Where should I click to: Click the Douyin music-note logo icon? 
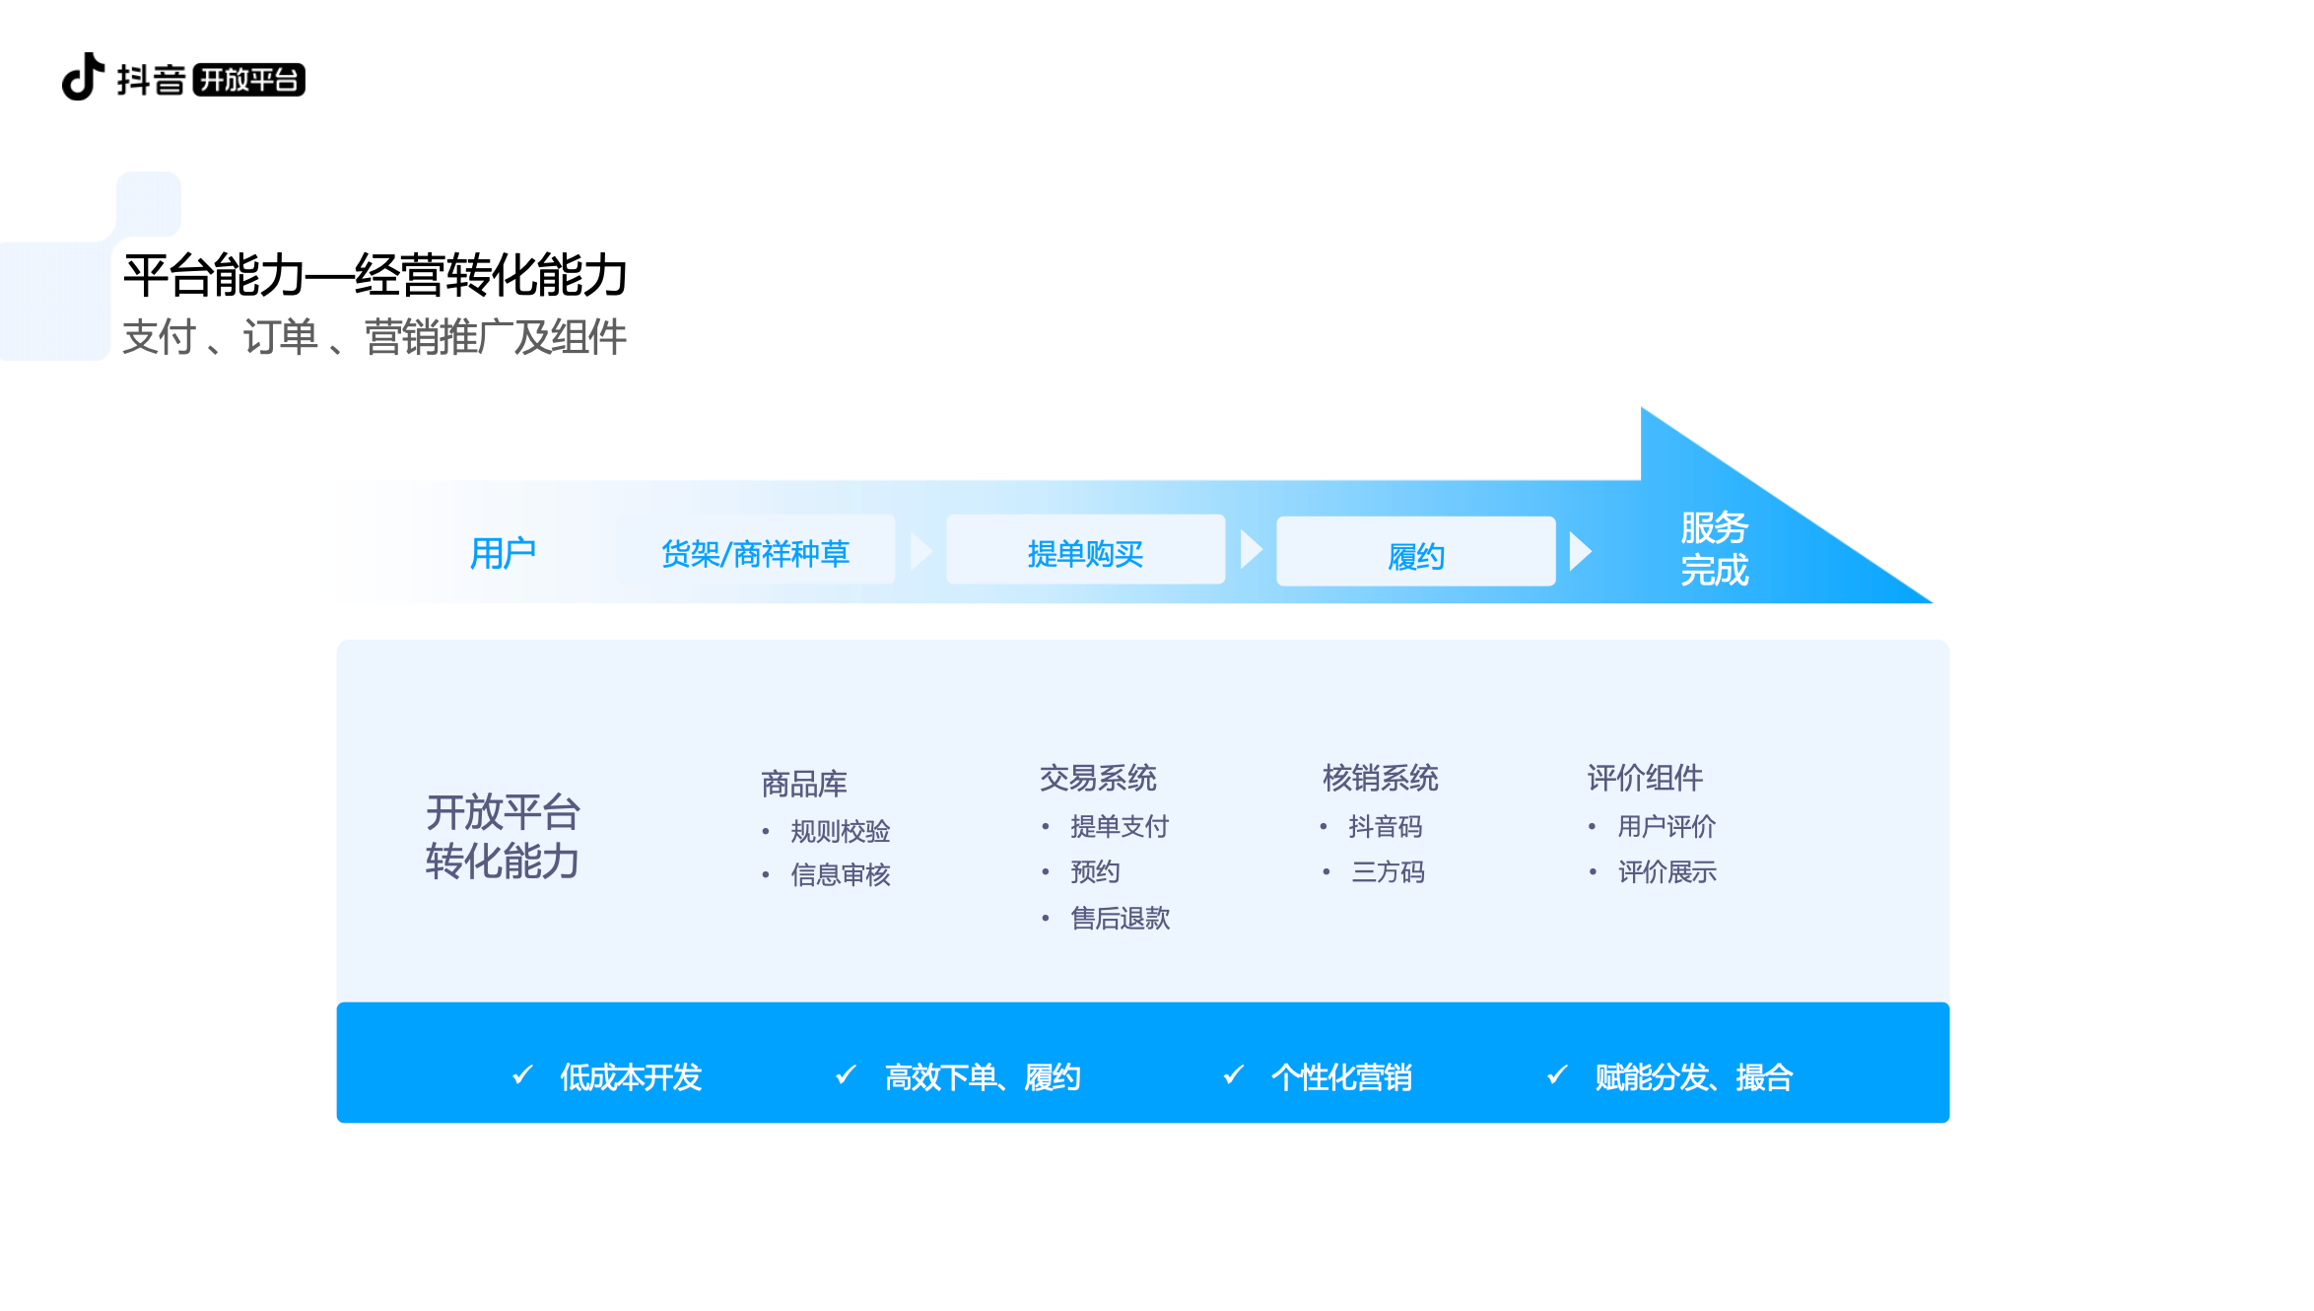click(84, 77)
